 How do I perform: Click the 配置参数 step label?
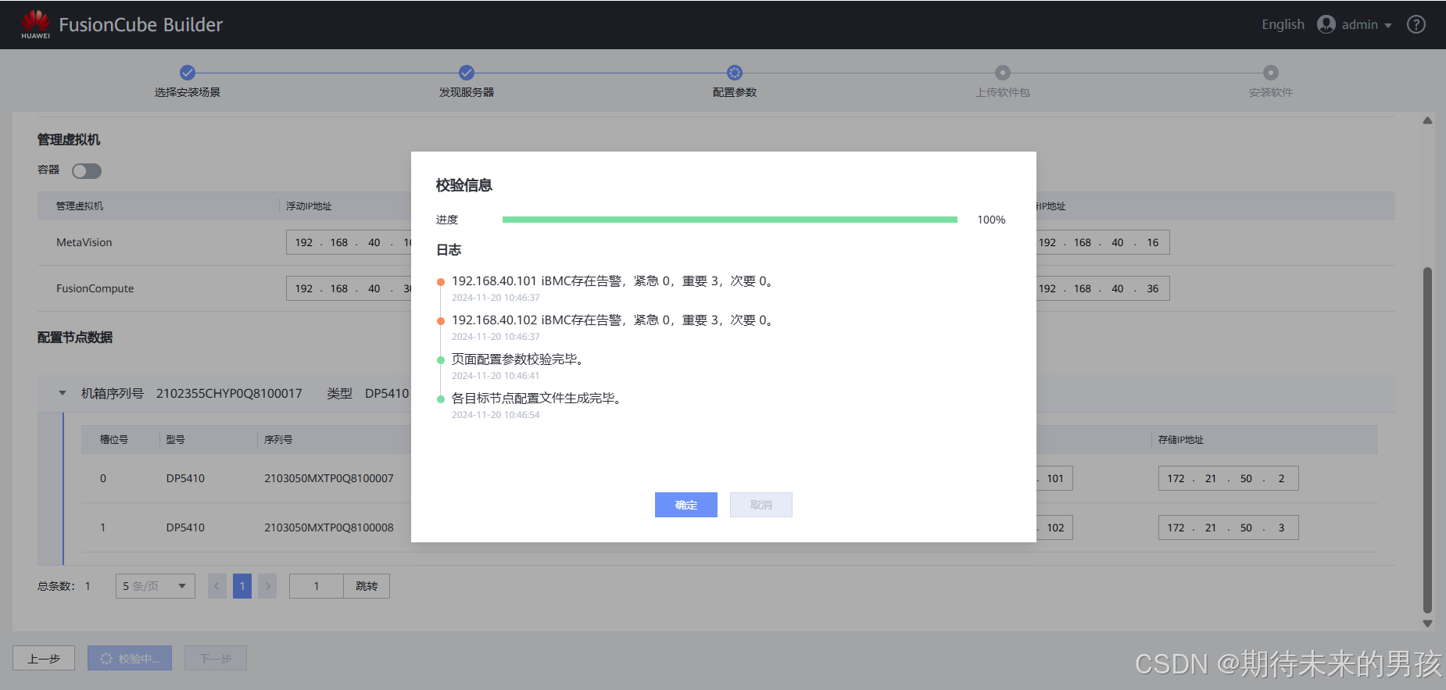click(735, 92)
